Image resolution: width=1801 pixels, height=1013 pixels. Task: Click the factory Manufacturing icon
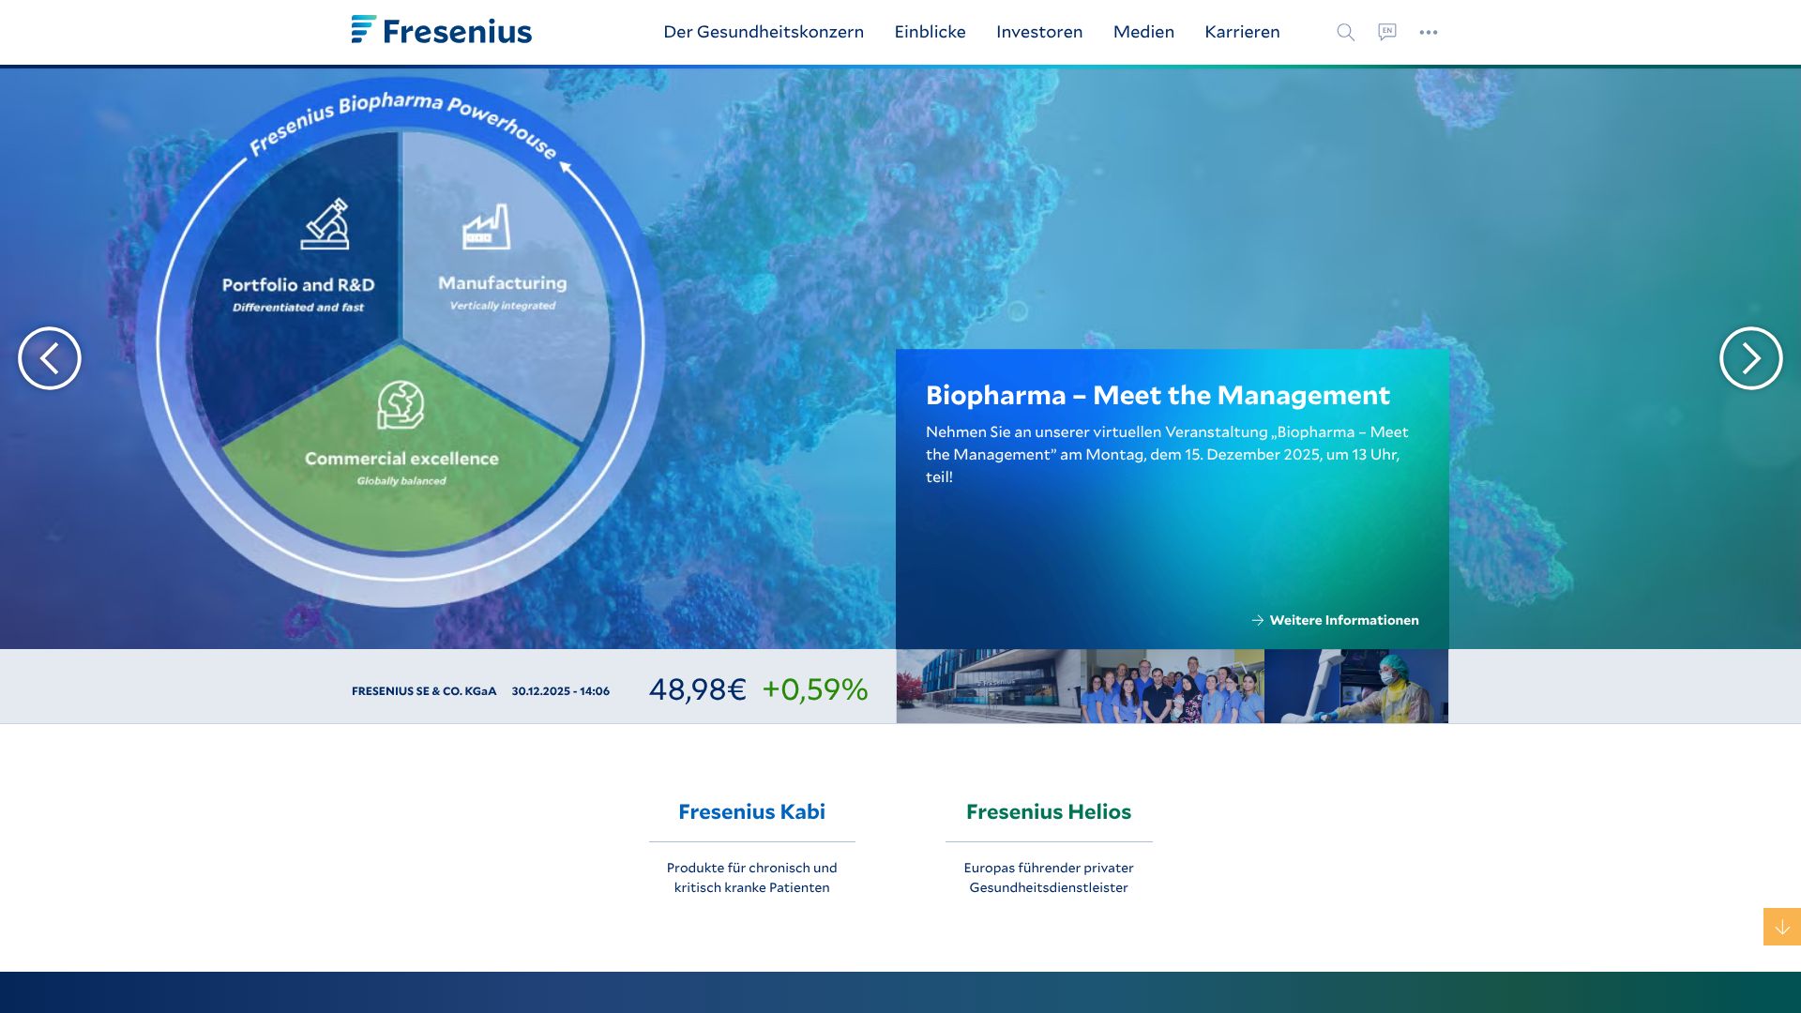click(486, 227)
